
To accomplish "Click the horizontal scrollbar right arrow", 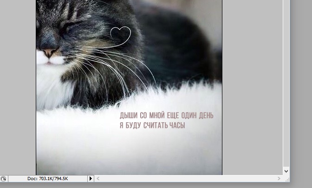I will coord(279,178).
